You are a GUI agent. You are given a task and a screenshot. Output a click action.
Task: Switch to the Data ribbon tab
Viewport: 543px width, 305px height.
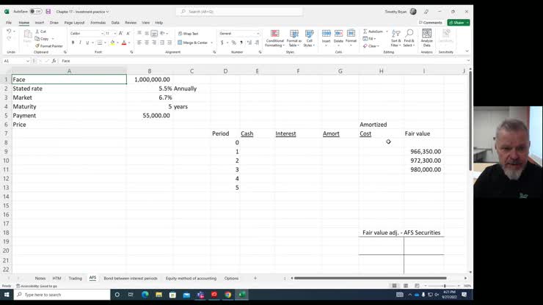(115, 23)
